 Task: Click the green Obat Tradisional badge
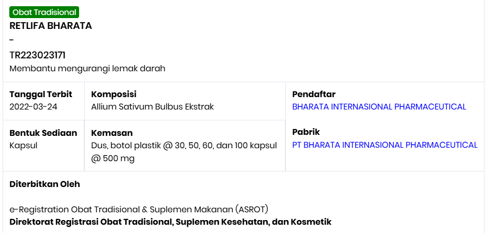(x=44, y=12)
